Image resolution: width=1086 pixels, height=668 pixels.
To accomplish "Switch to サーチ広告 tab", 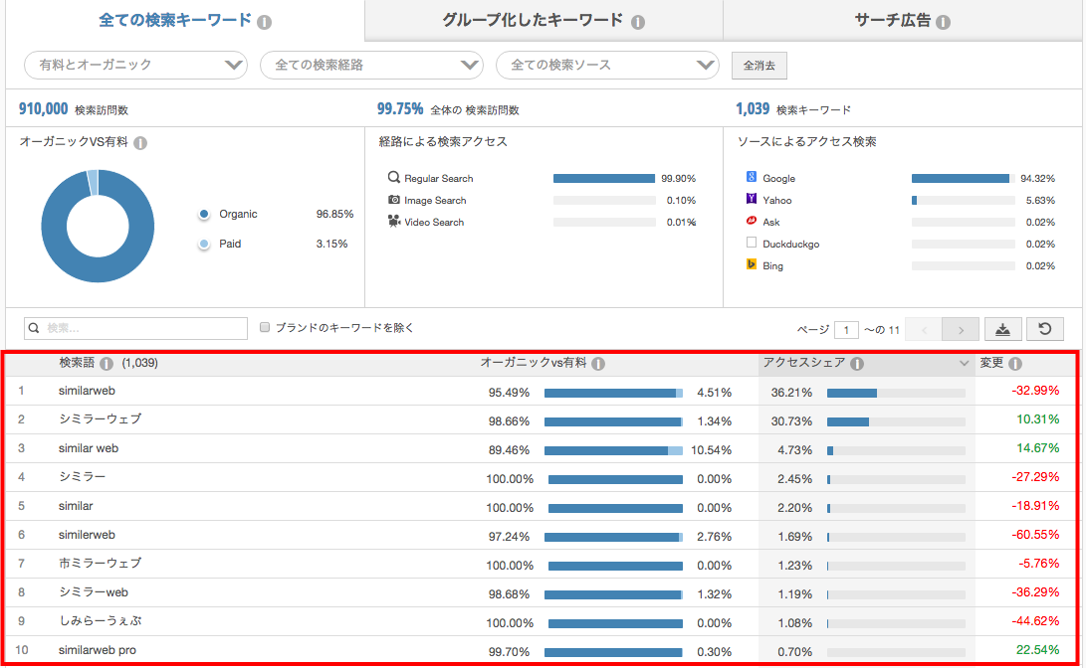I will 903,20.
